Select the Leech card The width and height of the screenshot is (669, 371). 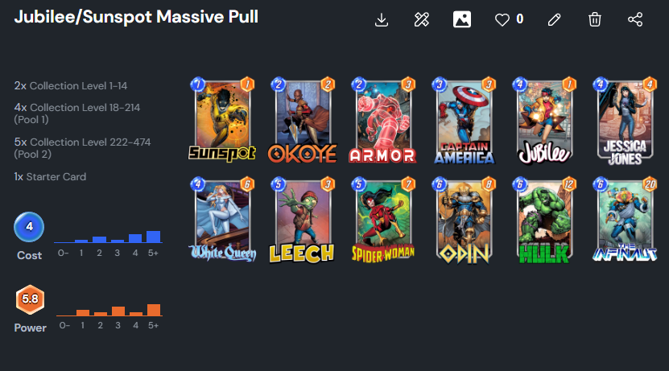pos(303,220)
